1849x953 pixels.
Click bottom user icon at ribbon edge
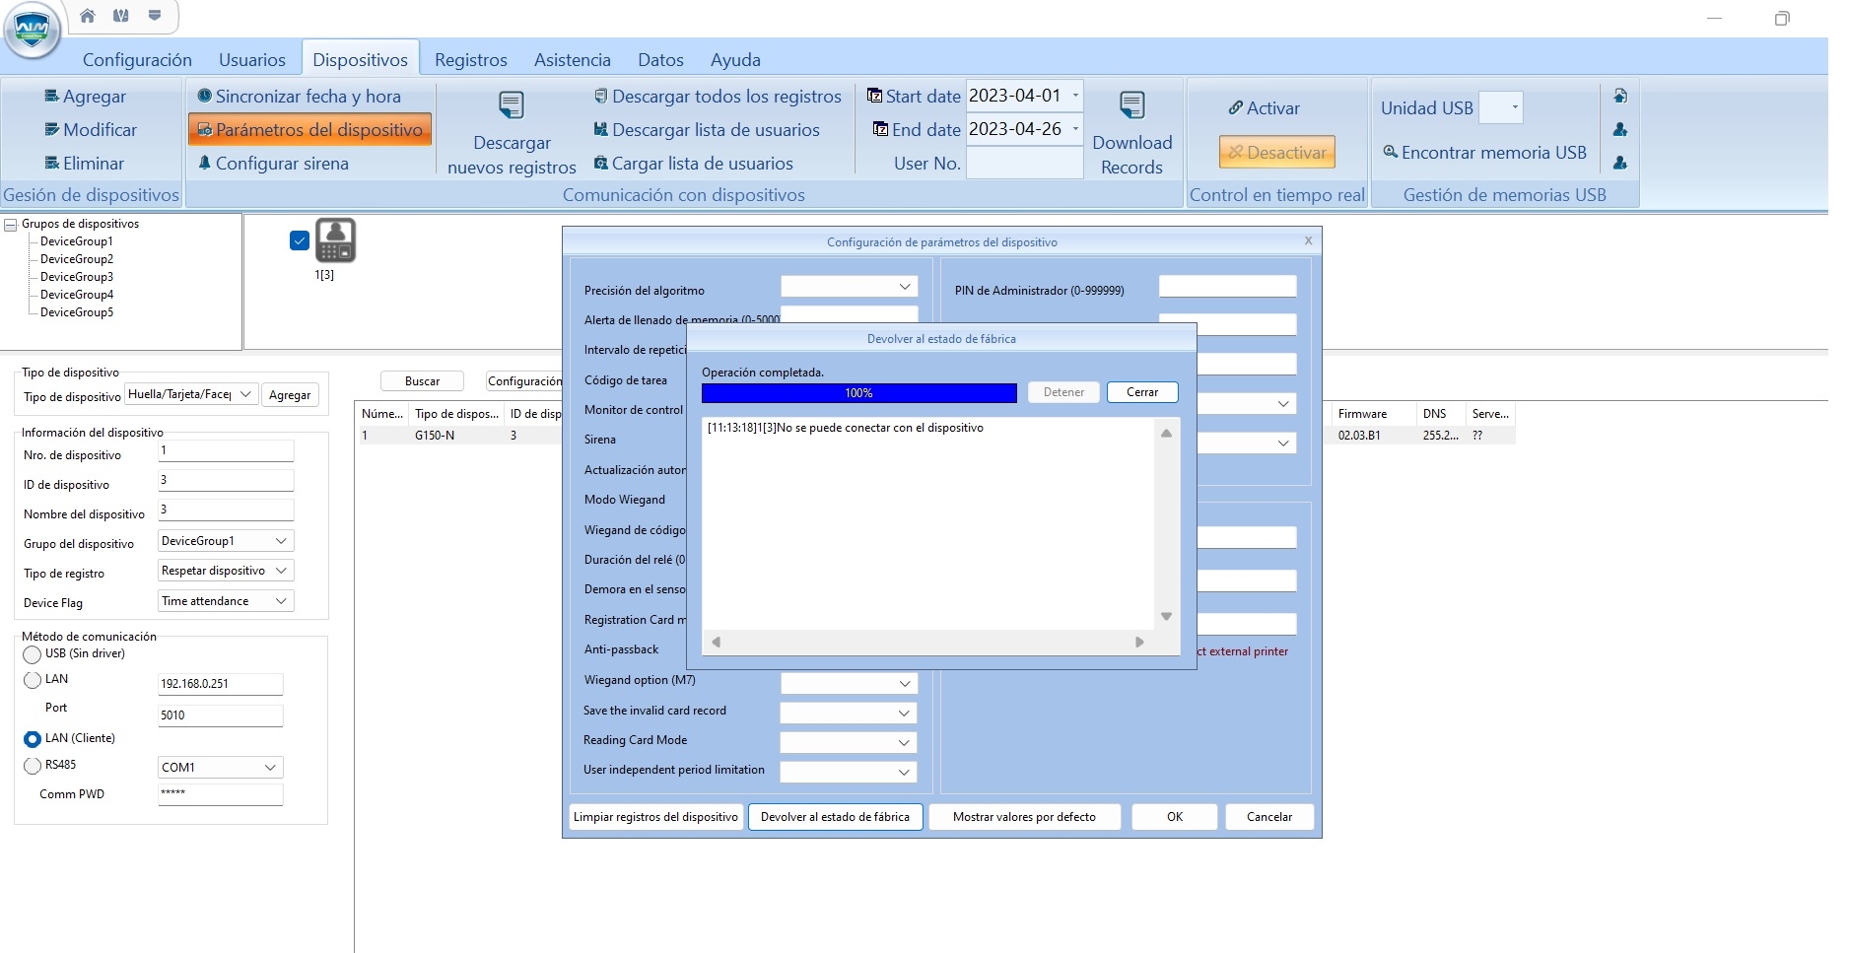coord(1620,163)
